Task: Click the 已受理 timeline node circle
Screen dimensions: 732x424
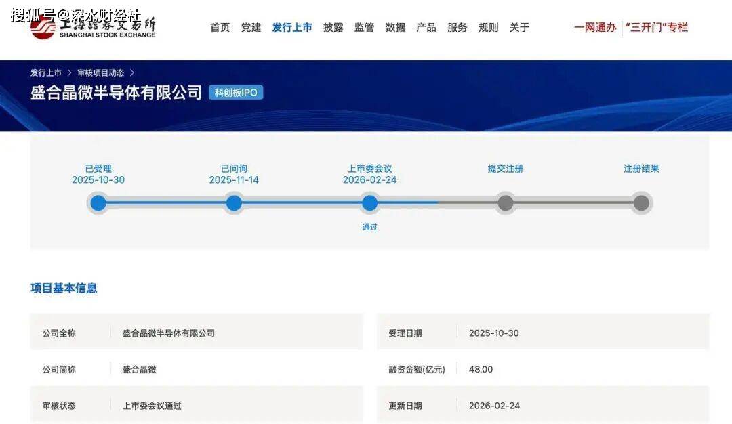Action: [x=98, y=203]
